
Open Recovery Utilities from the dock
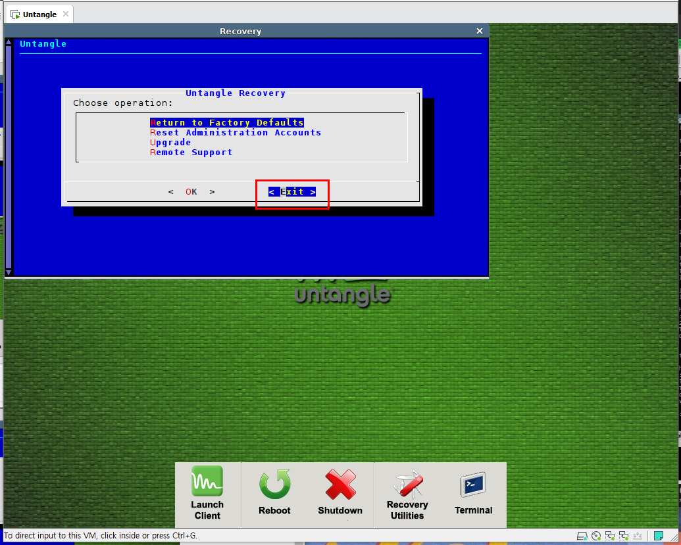tap(407, 495)
